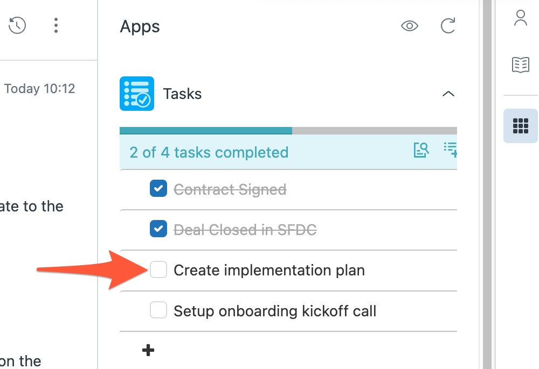Click the 2 of 4 tasks completed banner
This screenshot has width=539, height=369.
coord(288,152)
